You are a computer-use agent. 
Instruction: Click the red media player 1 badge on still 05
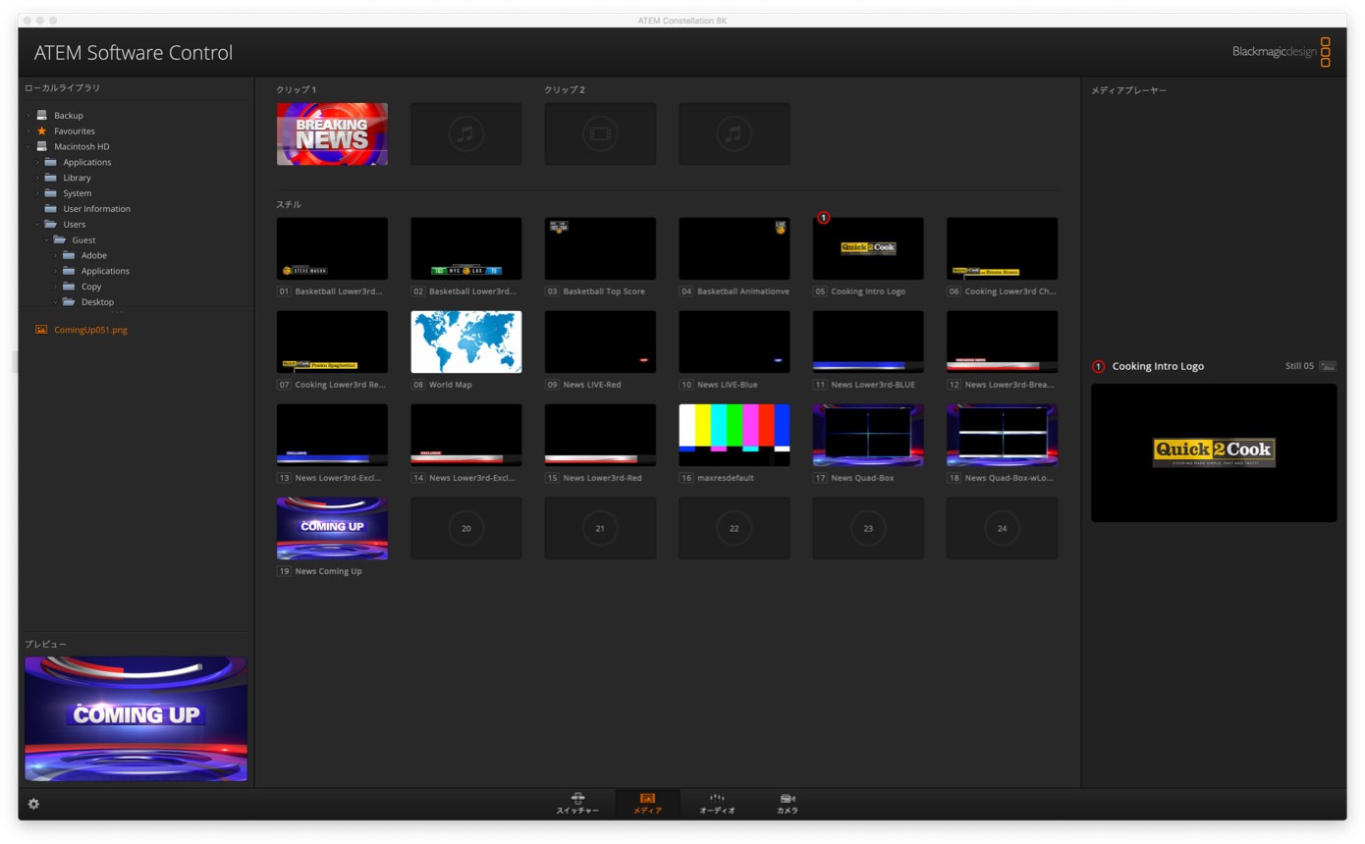pyautogui.click(x=824, y=218)
